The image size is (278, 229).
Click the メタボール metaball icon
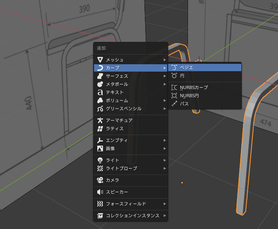click(x=100, y=84)
